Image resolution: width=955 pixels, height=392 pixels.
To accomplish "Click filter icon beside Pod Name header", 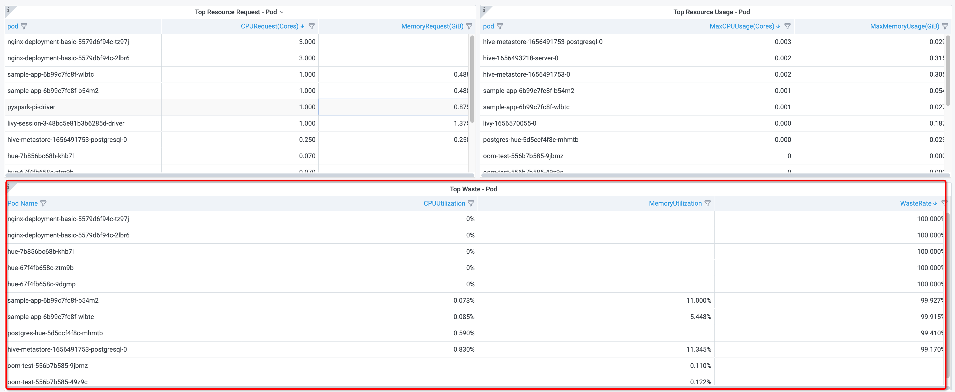I will click(43, 204).
